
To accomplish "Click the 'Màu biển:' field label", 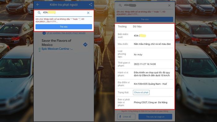I will click(x=123, y=44).
